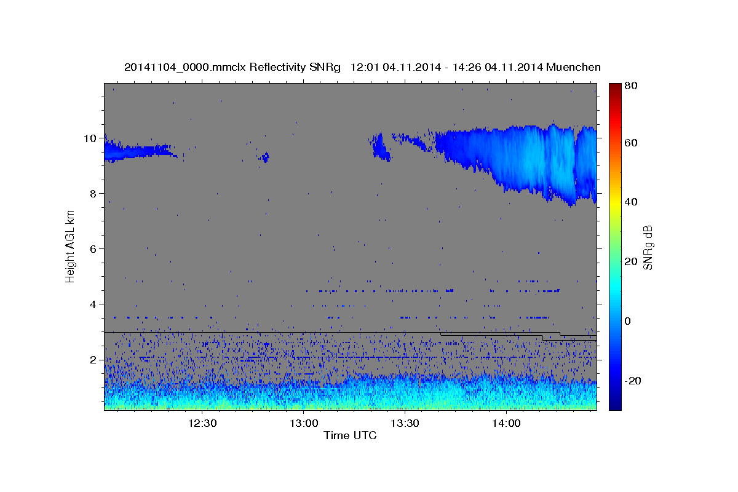Click the 13:30 time tick label
Image resolution: width=738 pixels, height=492 pixels.
pyautogui.click(x=405, y=423)
